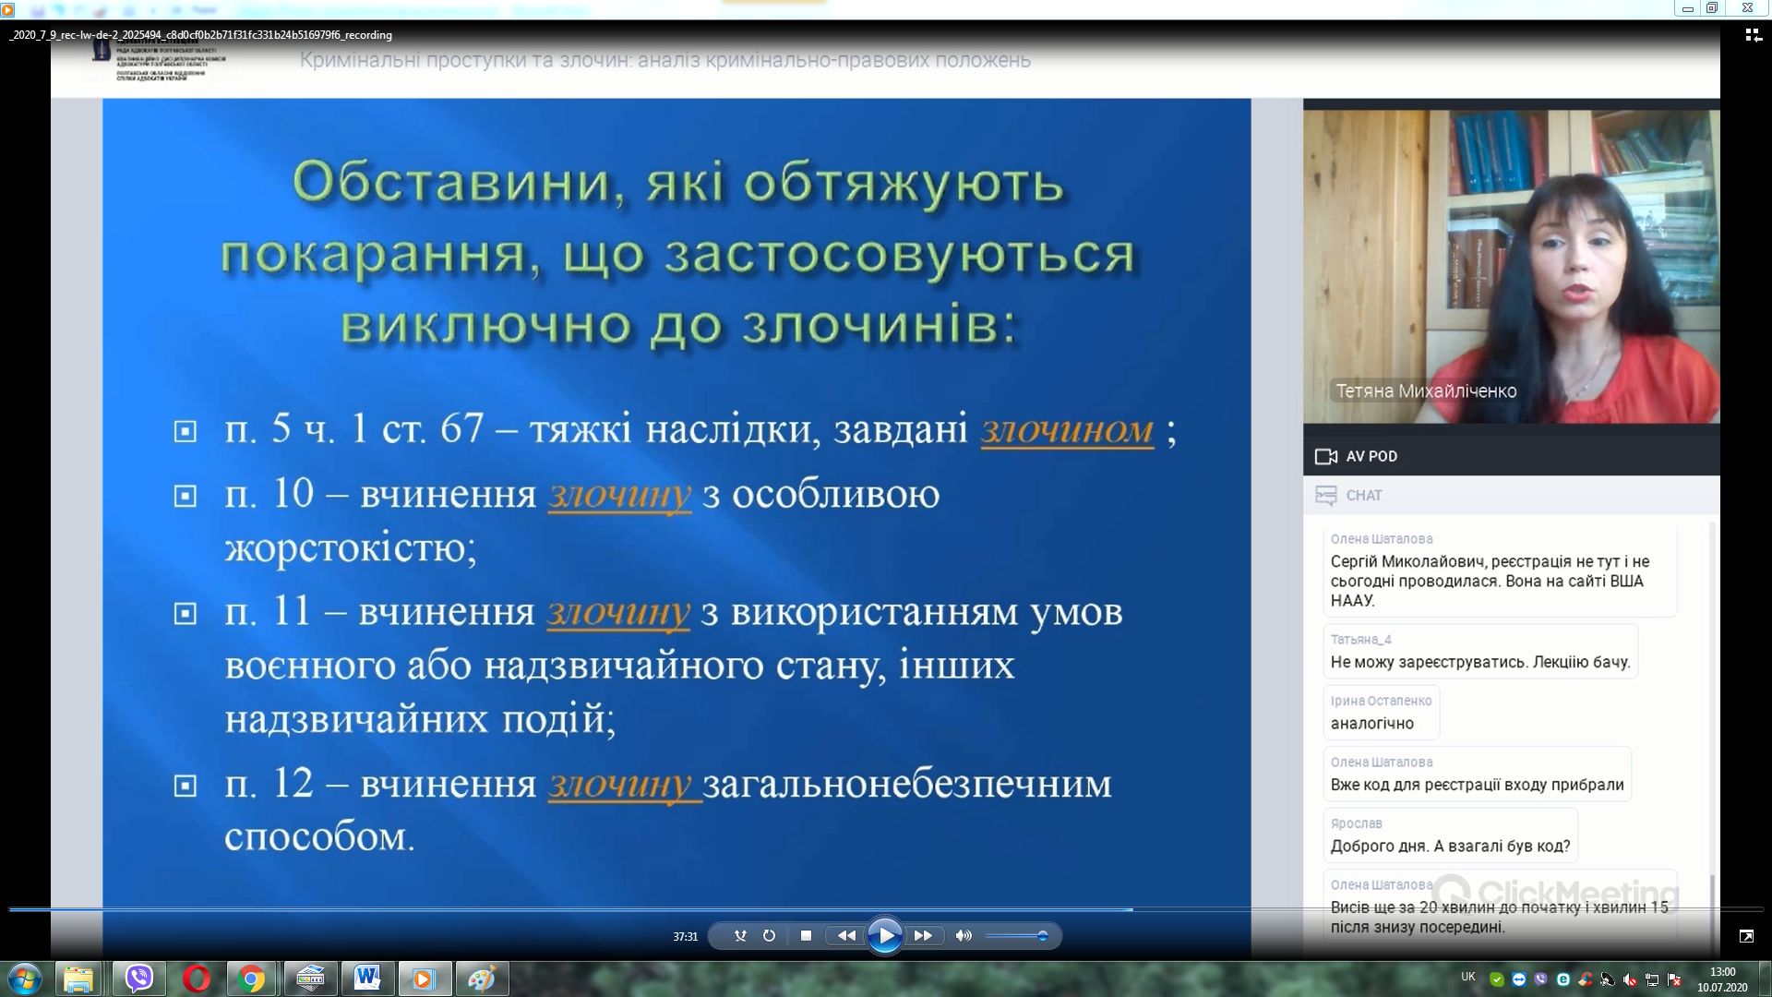This screenshot has height=997, width=1772.
Task: Switch to Now Playing compact mode icon
Action: click(1746, 936)
